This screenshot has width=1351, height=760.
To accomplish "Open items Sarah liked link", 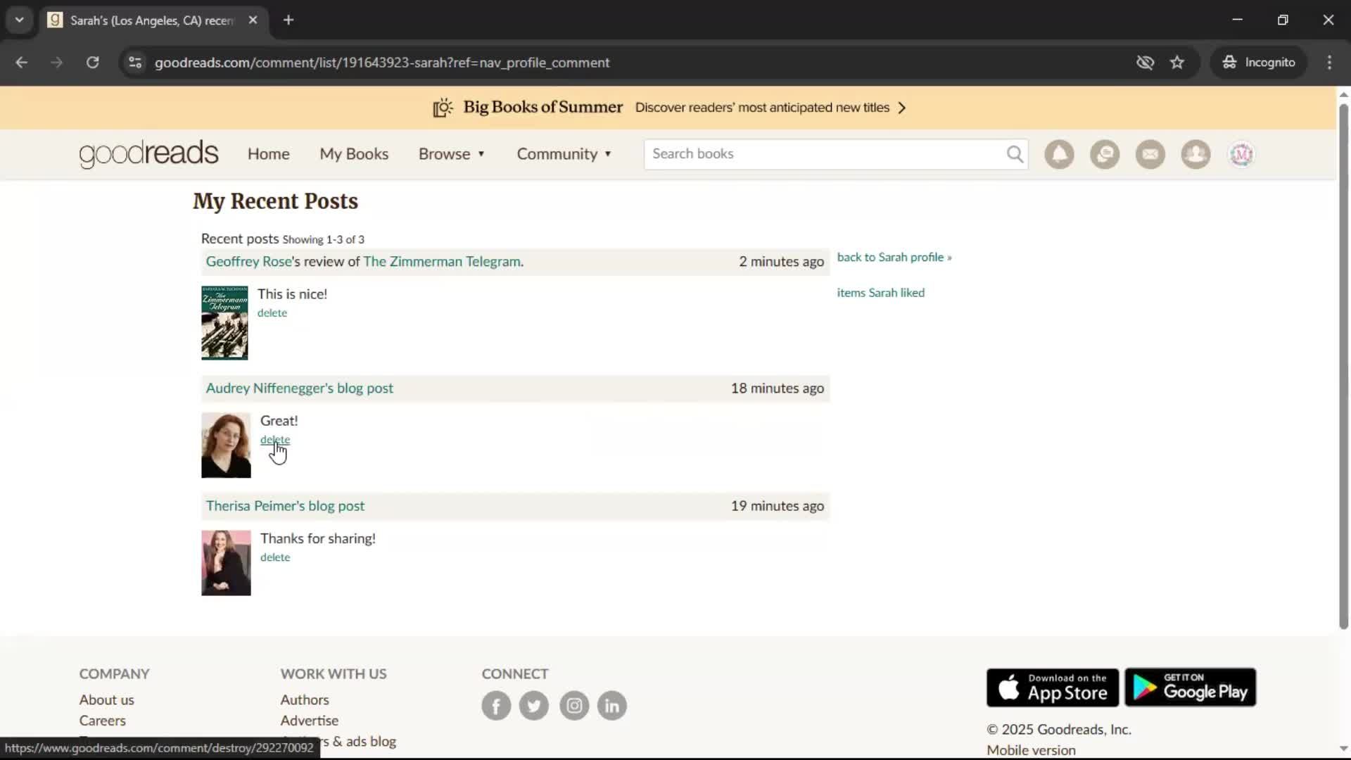I will pyautogui.click(x=881, y=293).
